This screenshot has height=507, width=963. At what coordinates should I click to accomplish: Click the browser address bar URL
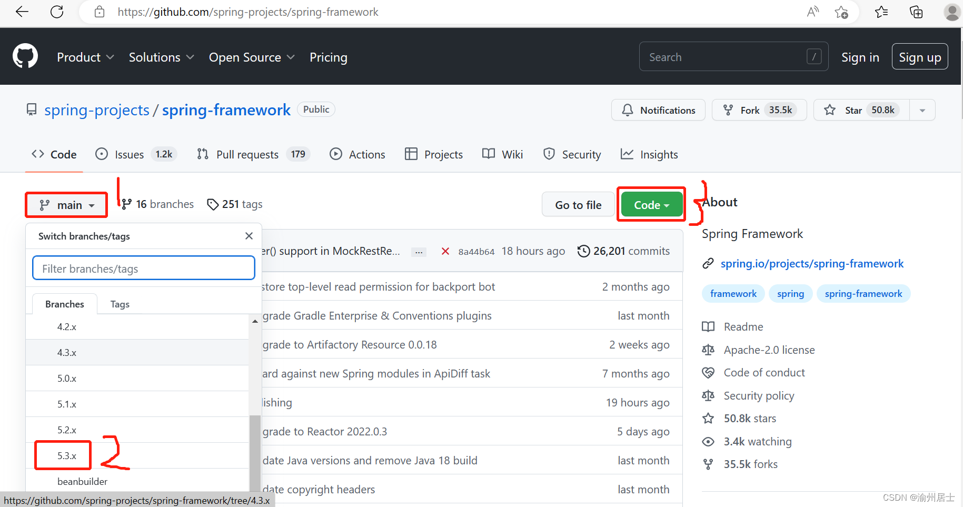click(x=248, y=12)
